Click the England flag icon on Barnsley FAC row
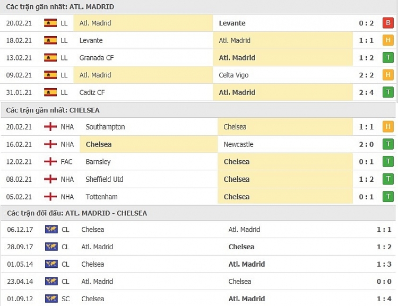Screen dimensions: 398x306 (50, 161)
